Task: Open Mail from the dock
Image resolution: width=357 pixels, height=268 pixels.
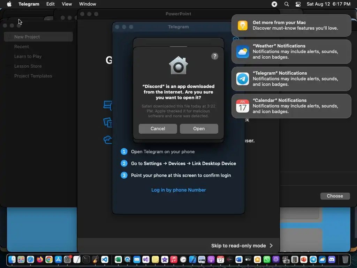Action: pos(137,259)
